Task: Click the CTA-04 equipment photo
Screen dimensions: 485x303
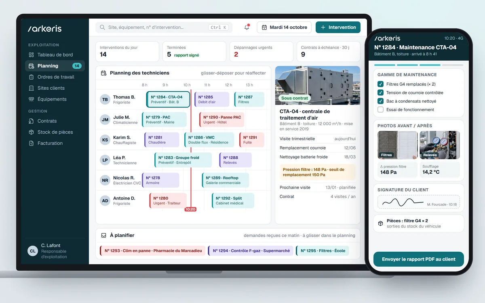Action: (x=318, y=86)
